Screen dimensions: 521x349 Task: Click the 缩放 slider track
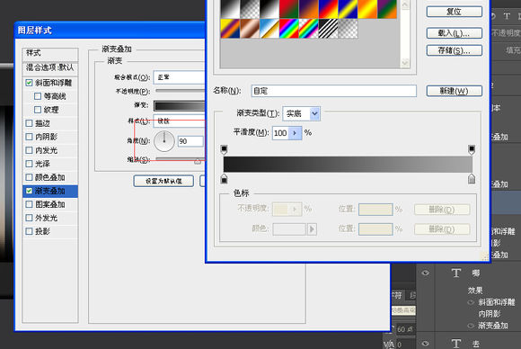pos(181,159)
